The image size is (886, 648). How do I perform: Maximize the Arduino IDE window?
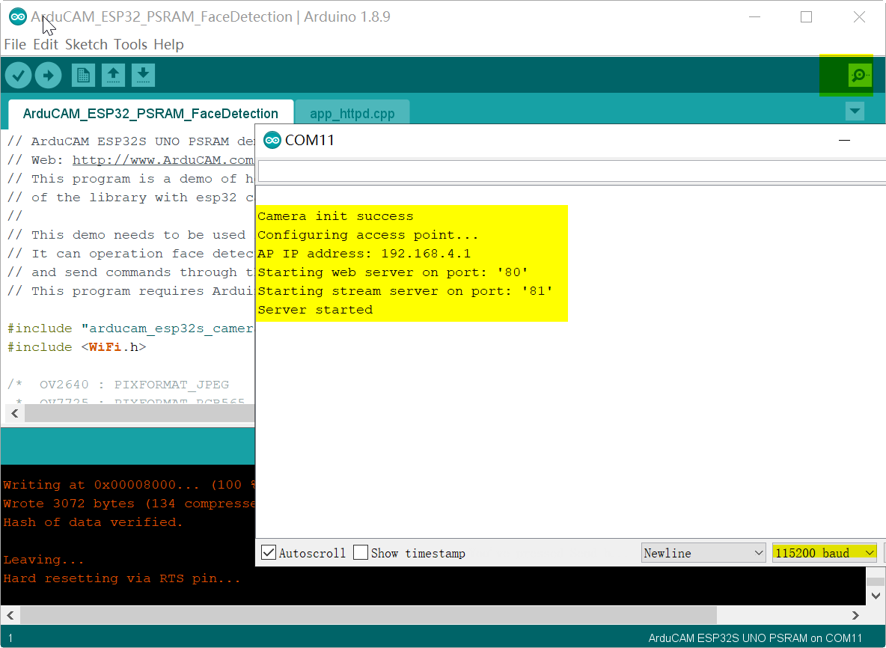coord(807,17)
